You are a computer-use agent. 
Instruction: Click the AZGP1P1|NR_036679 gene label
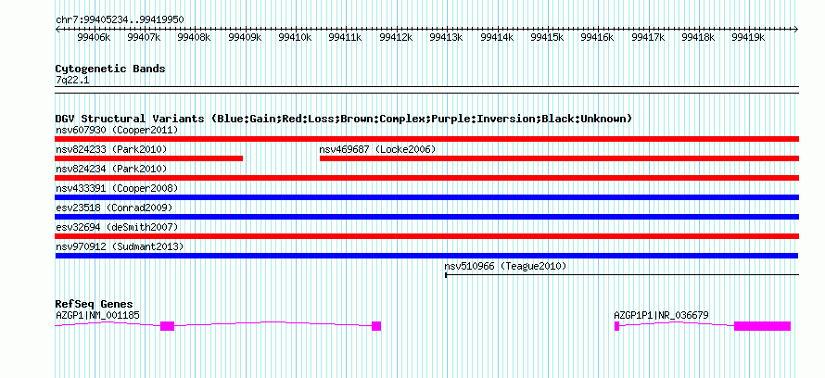661,315
